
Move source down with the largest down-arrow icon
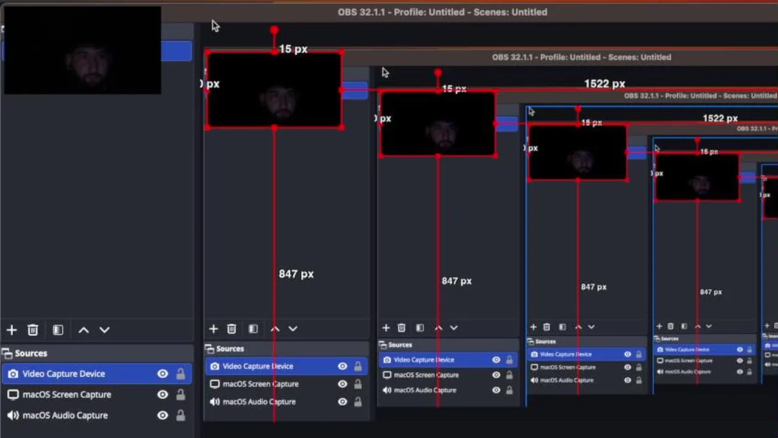click(x=105, y=330)
